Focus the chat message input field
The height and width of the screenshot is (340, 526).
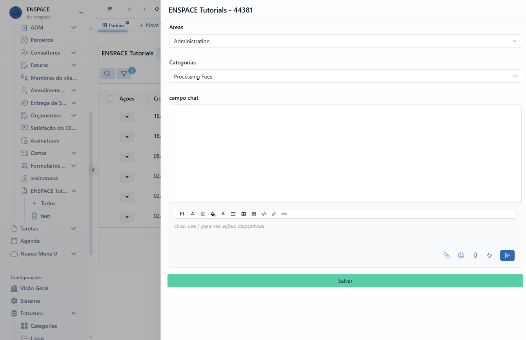[x=345, y=232]
